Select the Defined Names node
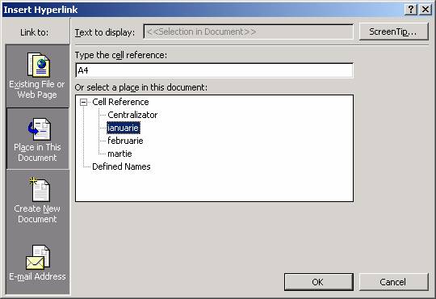 (x=121, y=166)
